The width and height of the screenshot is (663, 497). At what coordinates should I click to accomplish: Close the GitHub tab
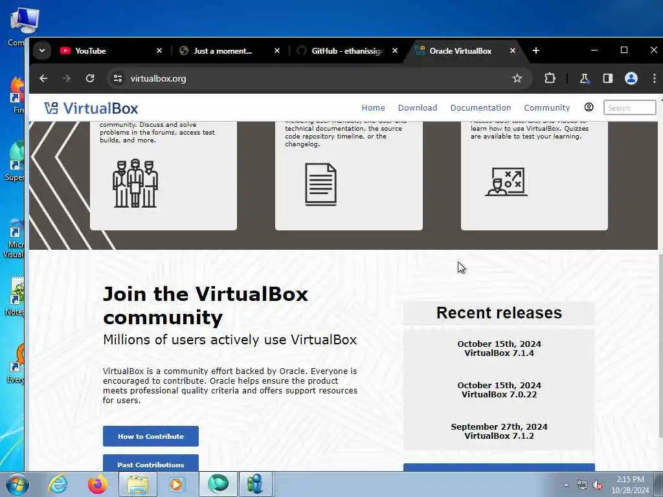coord(395,50)
